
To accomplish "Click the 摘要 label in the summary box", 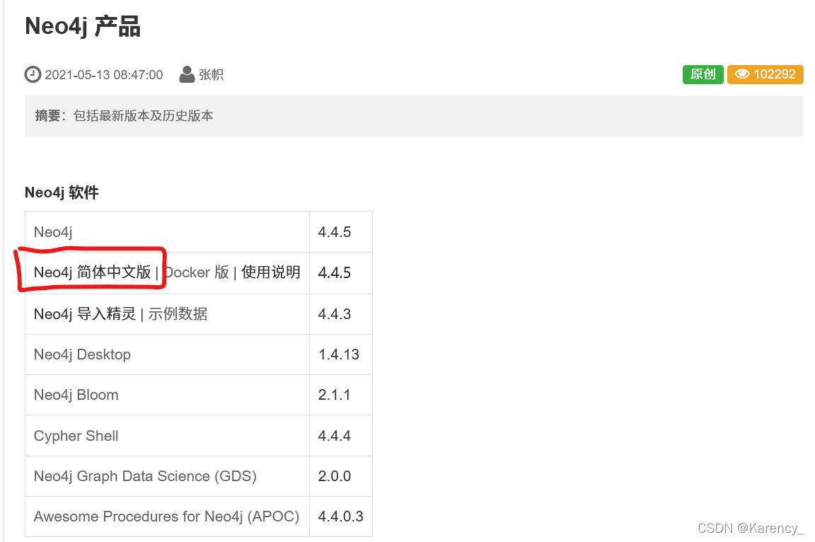I will point(48,115).
